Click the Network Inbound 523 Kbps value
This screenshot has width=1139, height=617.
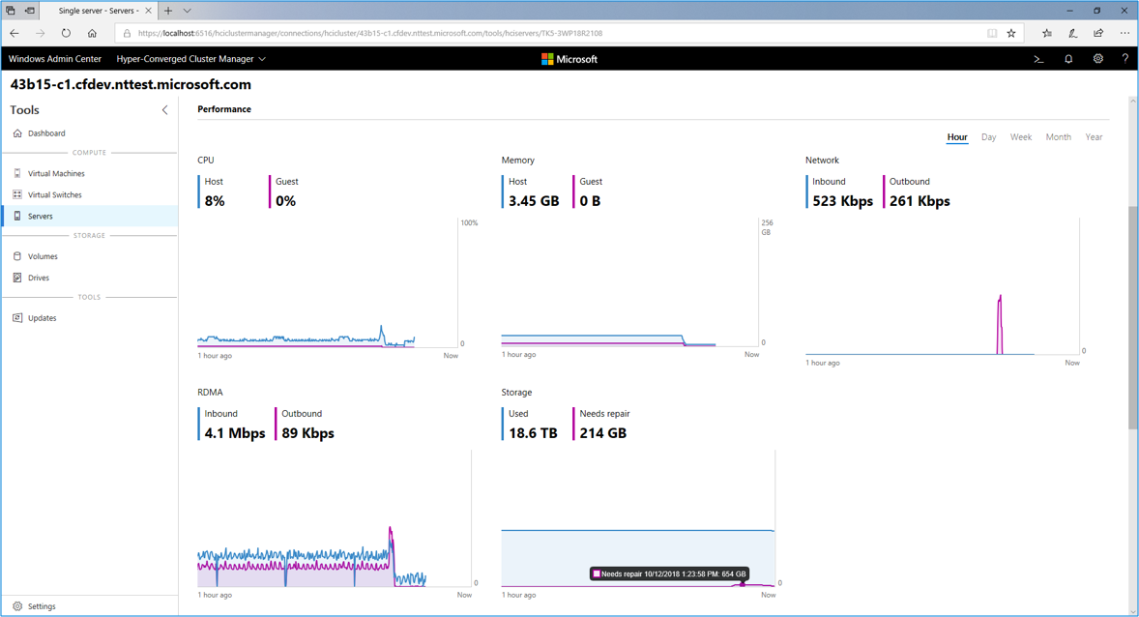pos(842,201)
